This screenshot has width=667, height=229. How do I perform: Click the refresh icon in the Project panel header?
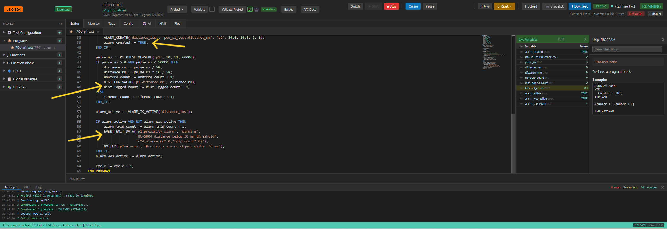(x=60, y=24)
